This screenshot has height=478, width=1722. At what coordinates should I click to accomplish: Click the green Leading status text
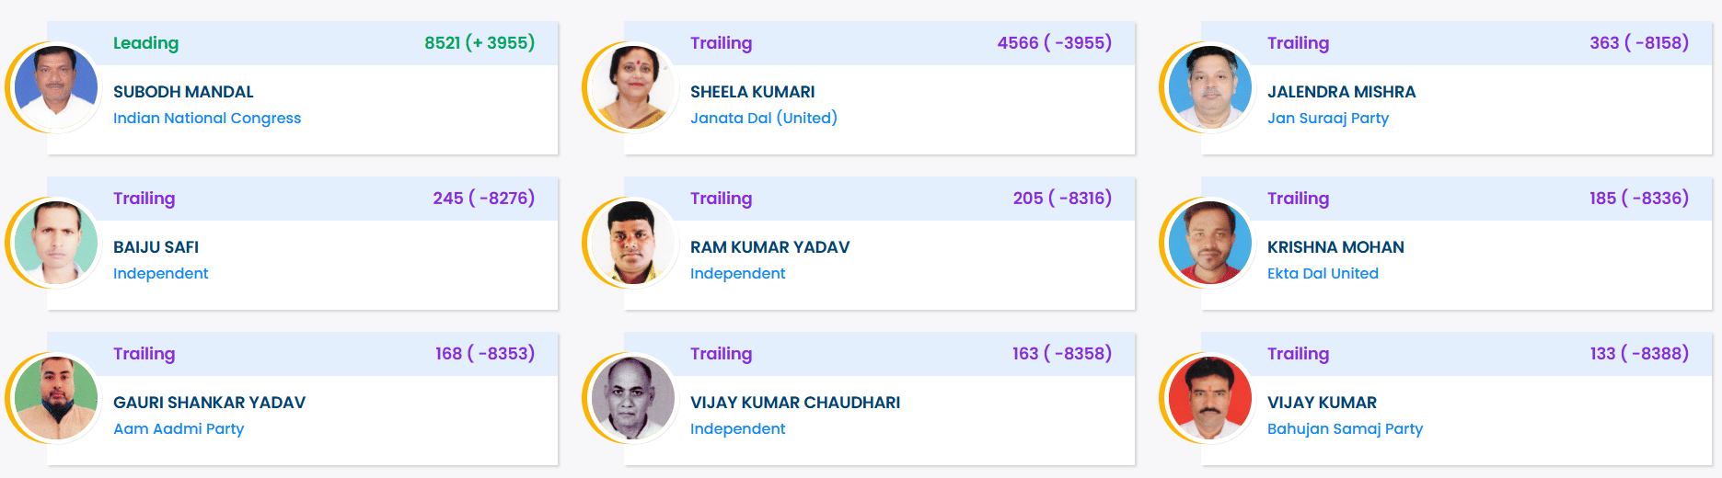pyautogui.click(x=146, y=43)
